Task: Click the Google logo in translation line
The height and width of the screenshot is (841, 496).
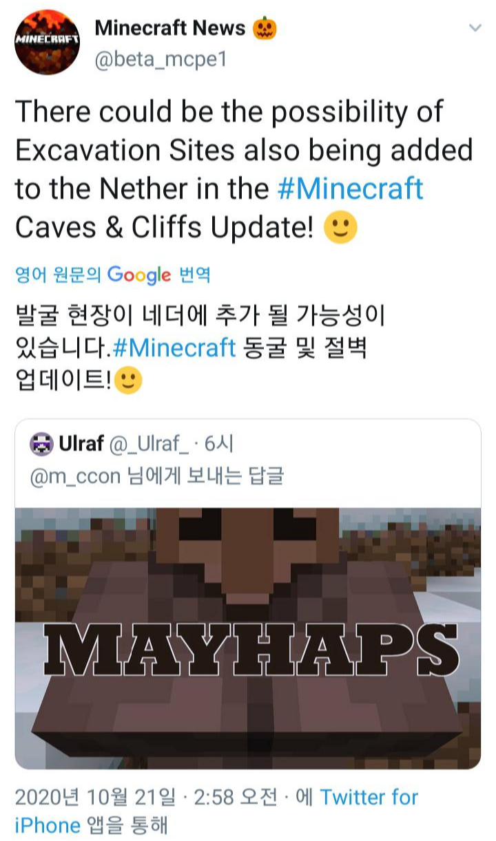Action: click(138, 275)
